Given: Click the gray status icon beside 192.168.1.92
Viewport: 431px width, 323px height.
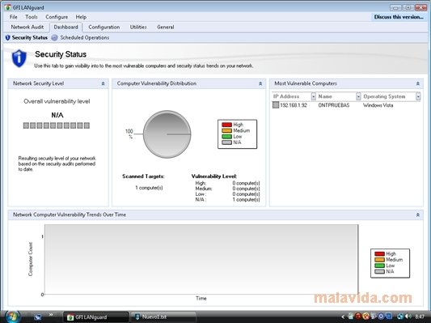Looking at the screenshot, I should point(276,105).
